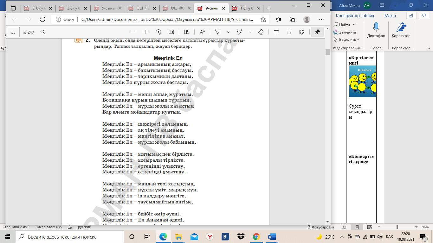This screenshot has width=433, height=243.
Task: Open Google Chrome from the taskbar
Action: click(x=256, y=237)
